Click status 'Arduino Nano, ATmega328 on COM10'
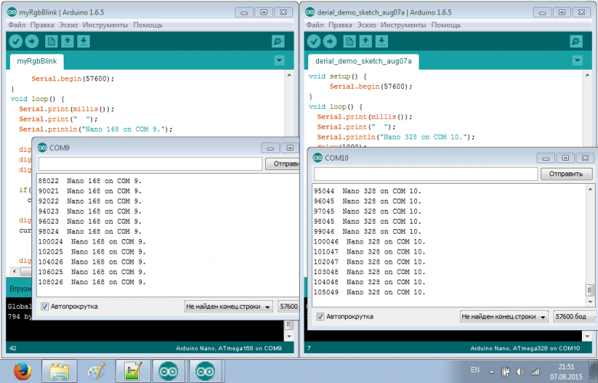The image size is (598, 383). pos(524,349)
